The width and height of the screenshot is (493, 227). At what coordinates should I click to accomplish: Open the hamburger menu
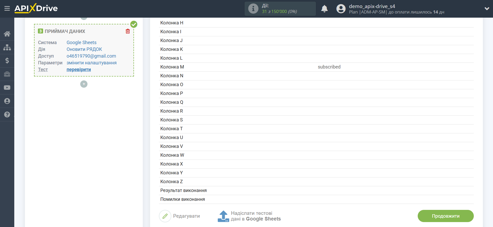(7, 9)
